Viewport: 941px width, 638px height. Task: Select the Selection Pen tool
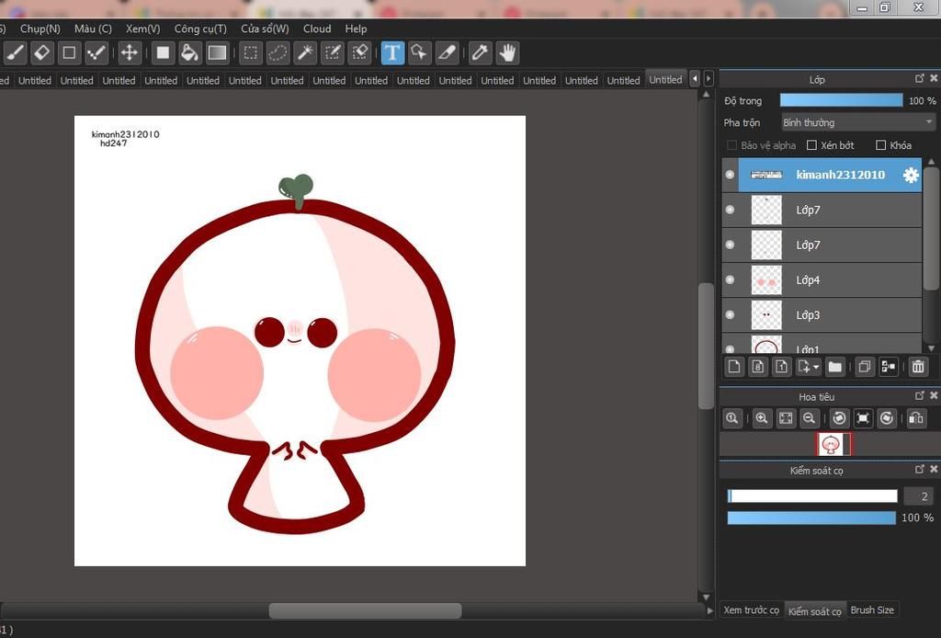tap(333, 52)
